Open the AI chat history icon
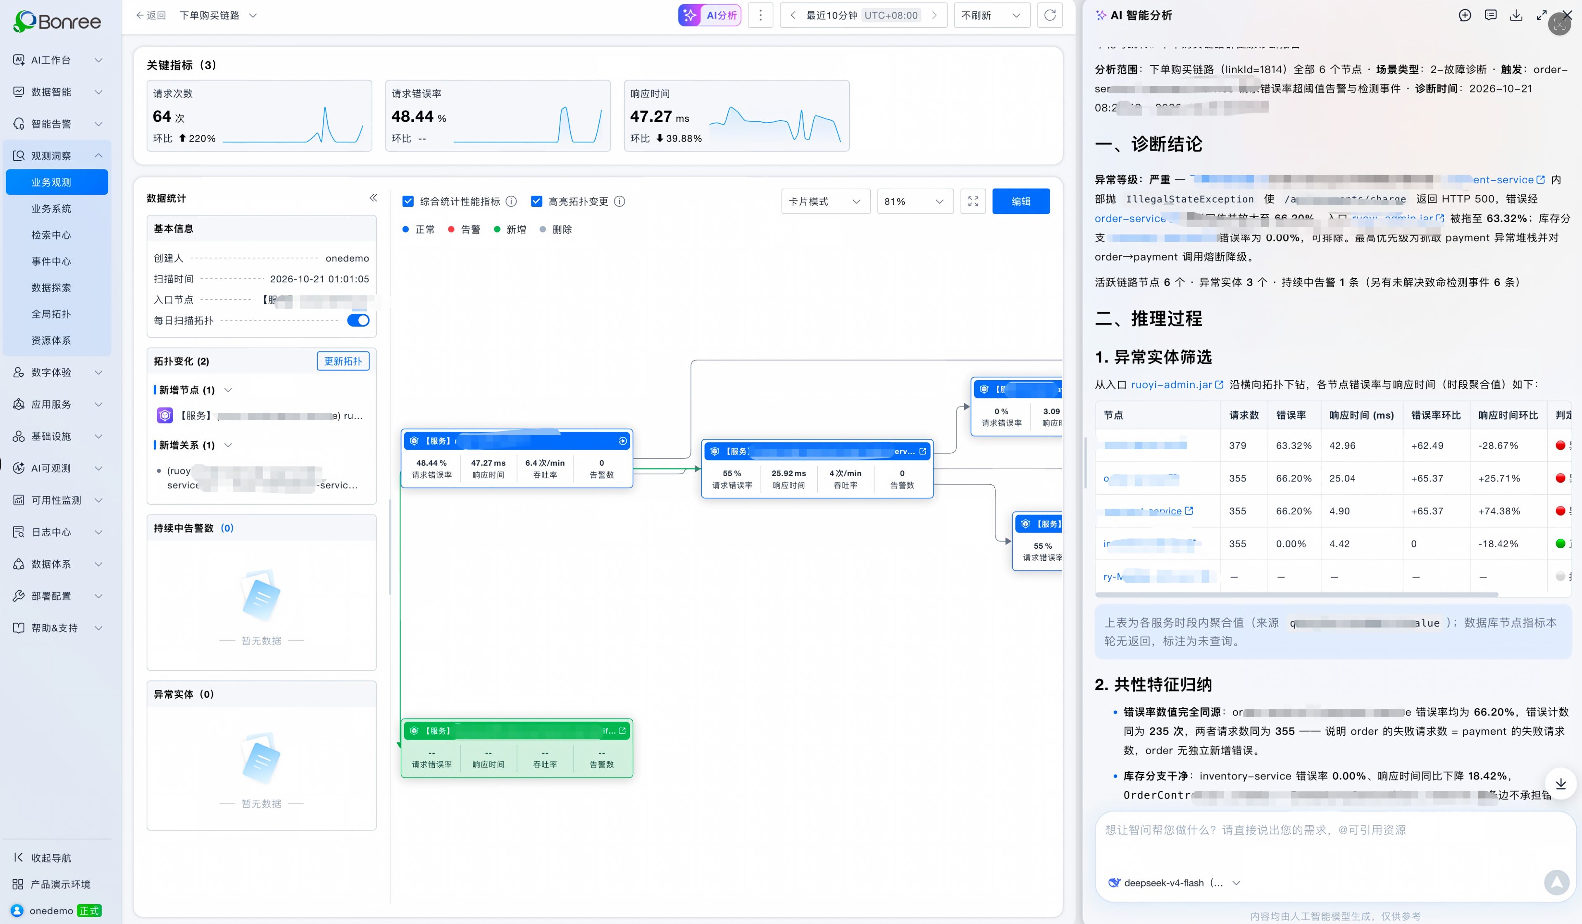This screenshot has height=924, width=1582. pyautogui.click(x=1490, y=15)
